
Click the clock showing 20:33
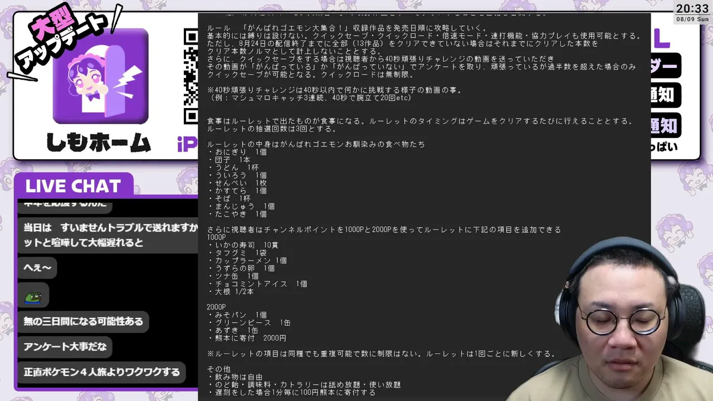coord(692,9)
